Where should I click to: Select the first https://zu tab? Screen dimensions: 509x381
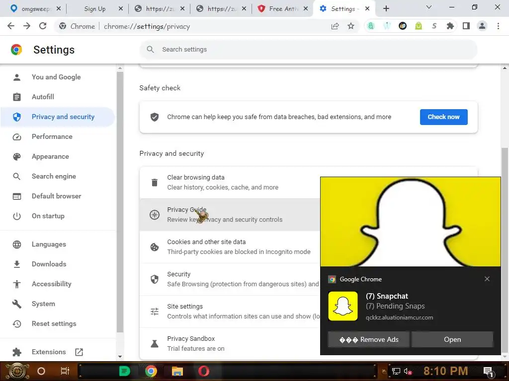click(x=159, y=9)
